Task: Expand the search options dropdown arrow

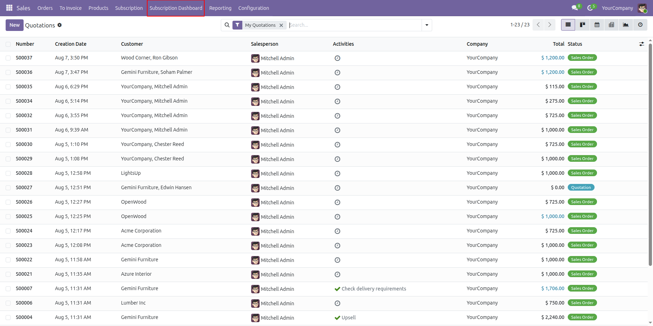Action: coord(427,25)
